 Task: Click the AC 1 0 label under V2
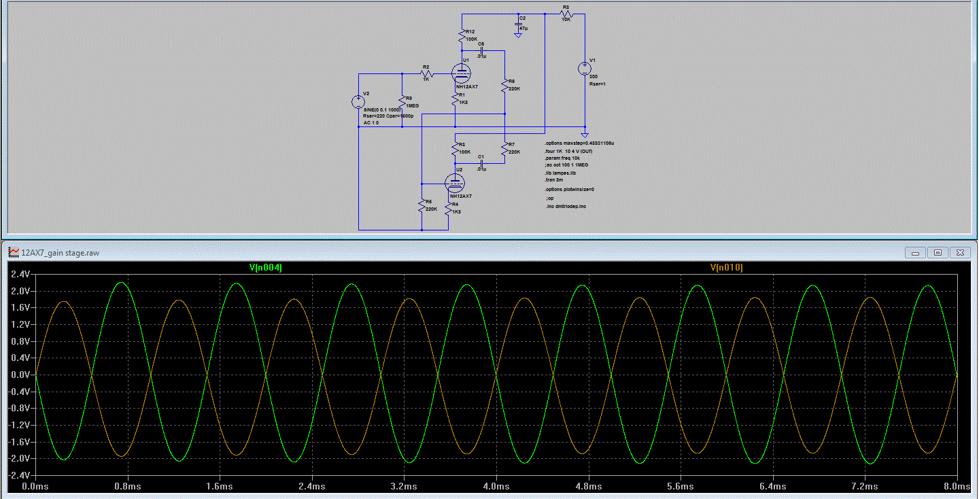pos(371,123)
